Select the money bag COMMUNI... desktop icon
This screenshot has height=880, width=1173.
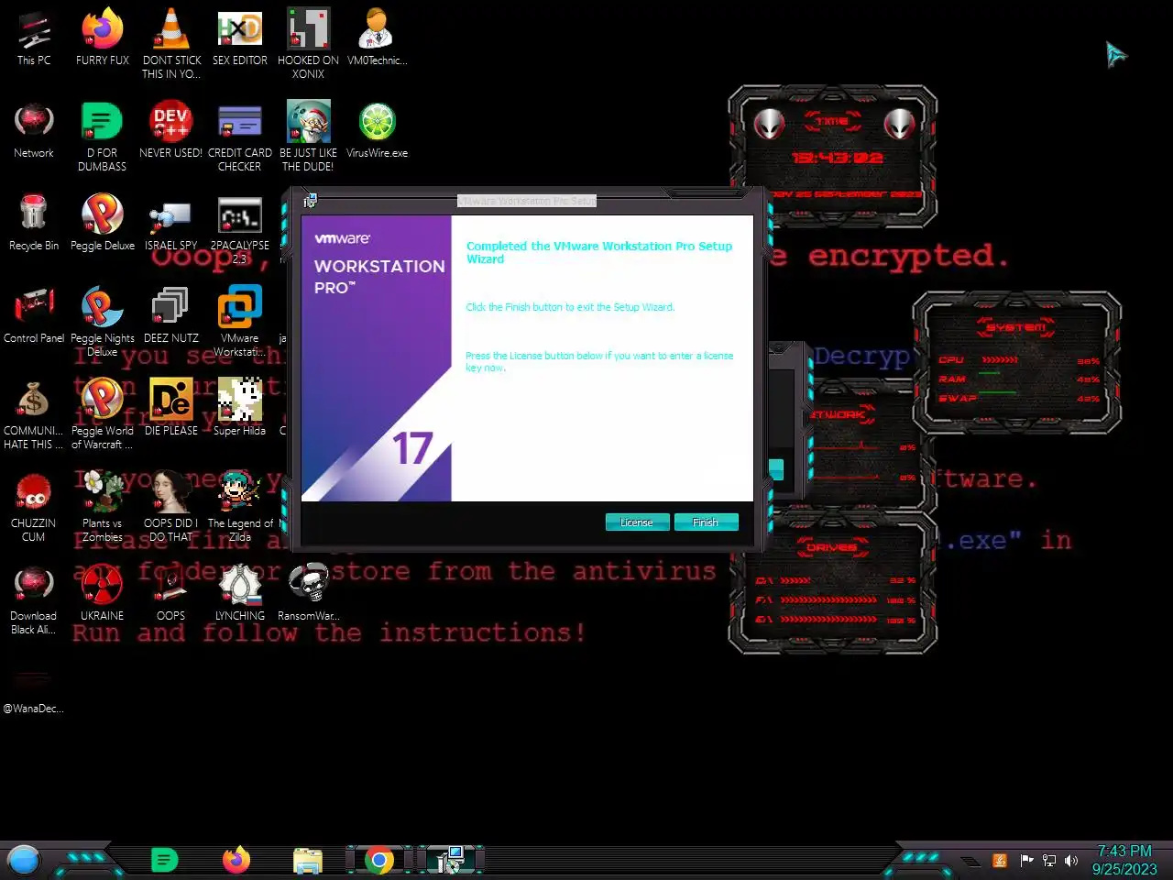pyautogui.click(x=34, y=413)
